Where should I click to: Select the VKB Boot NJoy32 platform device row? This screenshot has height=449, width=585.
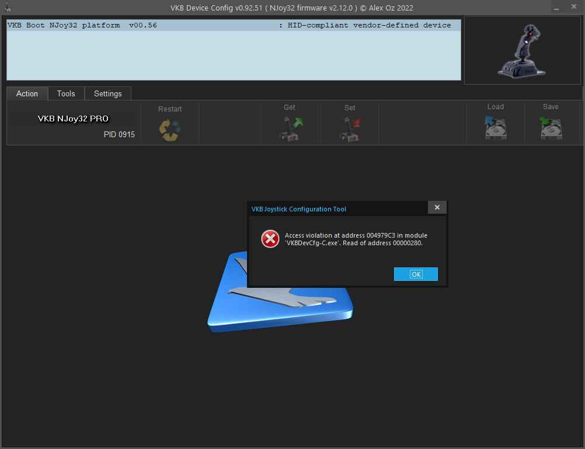click(x=234, y=25)
